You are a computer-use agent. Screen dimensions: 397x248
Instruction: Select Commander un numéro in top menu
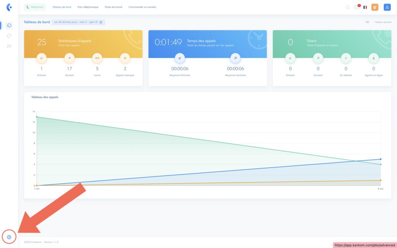point(142,7)
